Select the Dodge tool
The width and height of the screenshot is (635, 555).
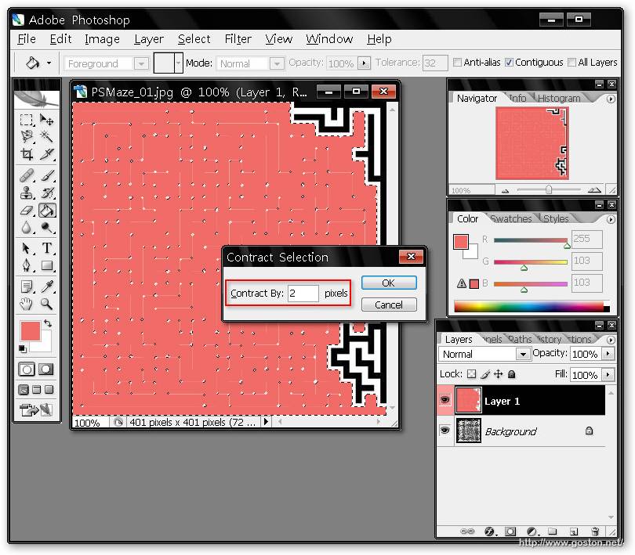pos(46,228)
